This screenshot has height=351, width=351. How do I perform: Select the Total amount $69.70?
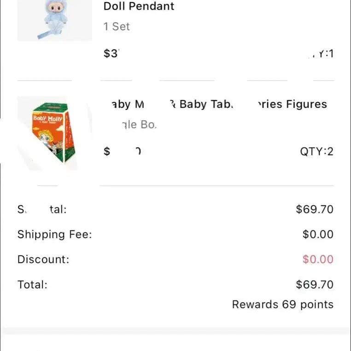point(314,285)
